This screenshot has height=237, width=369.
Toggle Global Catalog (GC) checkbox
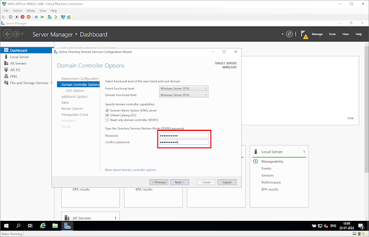(x=107, y=115)
